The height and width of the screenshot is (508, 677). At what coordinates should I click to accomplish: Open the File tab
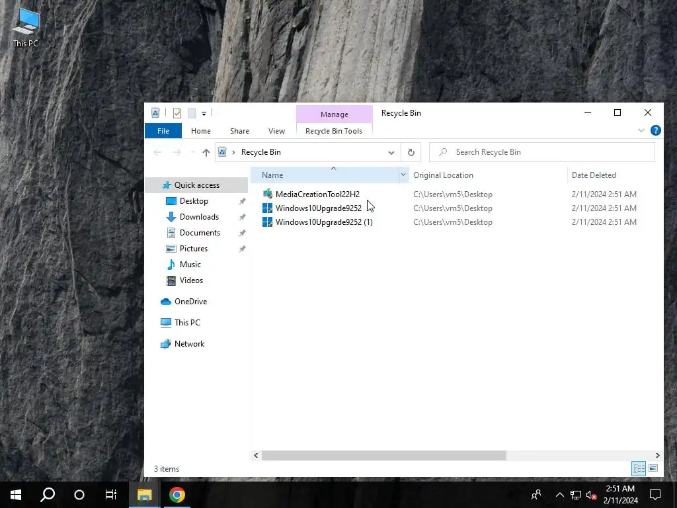[x=163, y=131]
